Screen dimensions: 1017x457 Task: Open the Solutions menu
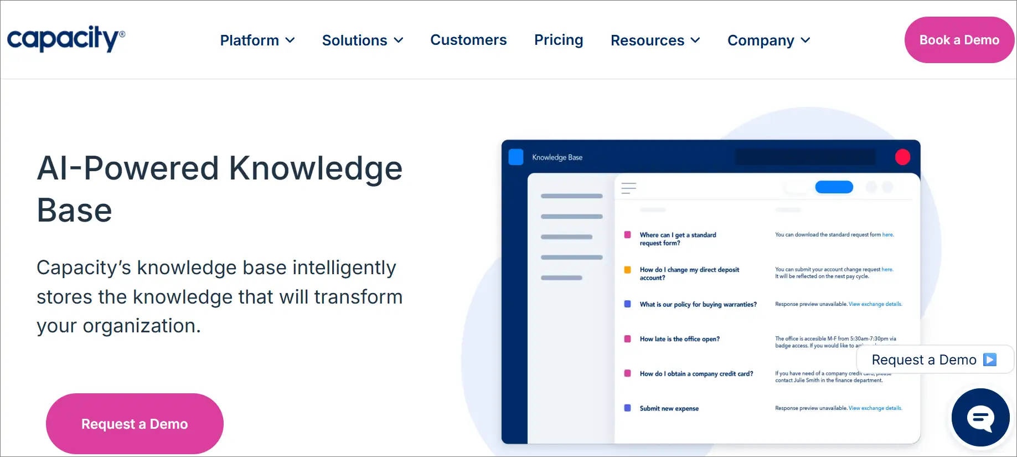pos(363,40)
